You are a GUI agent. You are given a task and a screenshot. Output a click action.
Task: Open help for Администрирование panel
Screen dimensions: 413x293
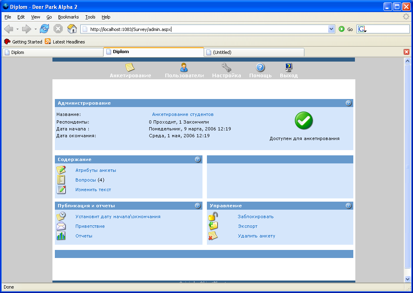point(348,103)
